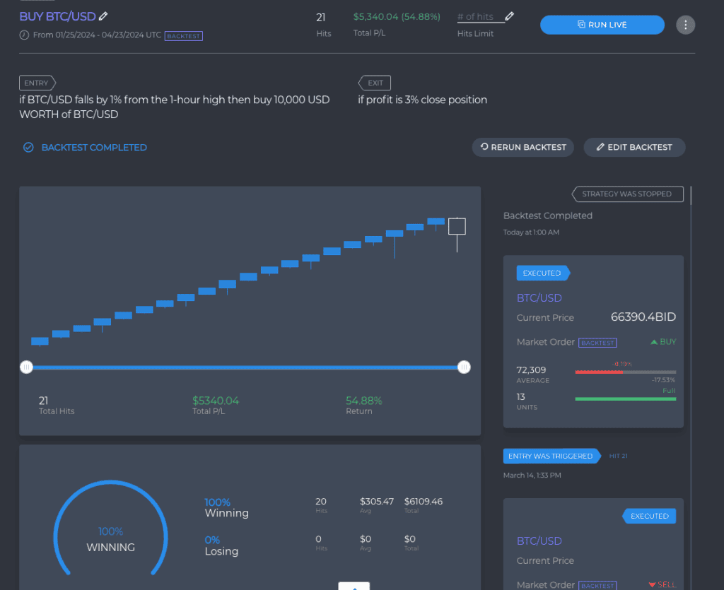Image resolution: width=724 pixels, height=590 pixels.
Task: Click the RUN LIVE button
Action: (x=602, y=25)
